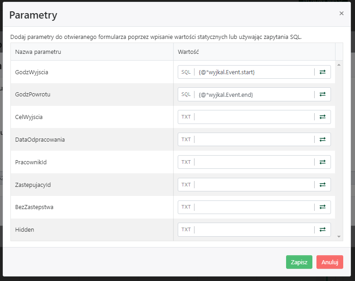Click swap arrows icon in BezZastepstwa row
The image size is (355, 281).
pyautogui.click(x=322, y=207)
